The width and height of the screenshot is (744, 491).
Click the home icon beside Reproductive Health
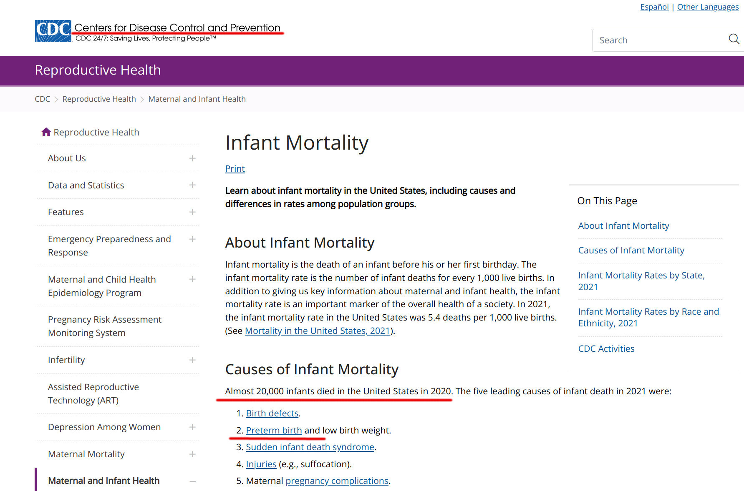(x=46, y=132)
